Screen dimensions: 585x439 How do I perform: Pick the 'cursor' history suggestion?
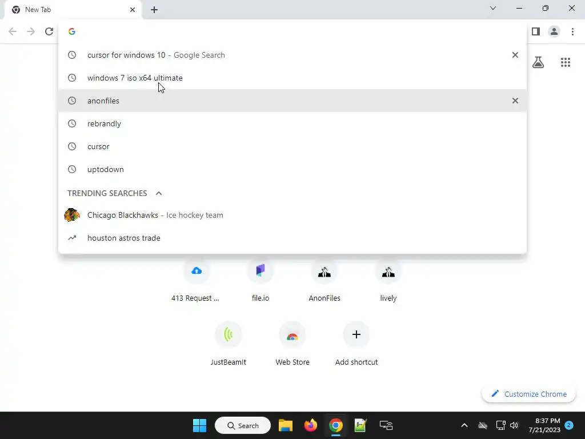tap(292, 146)
